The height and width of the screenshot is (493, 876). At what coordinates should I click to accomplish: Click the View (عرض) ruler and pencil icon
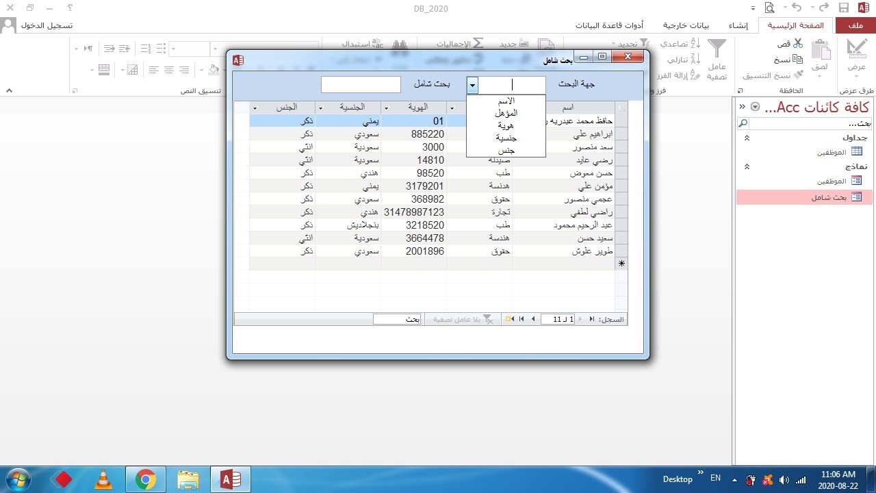point(857,49)
